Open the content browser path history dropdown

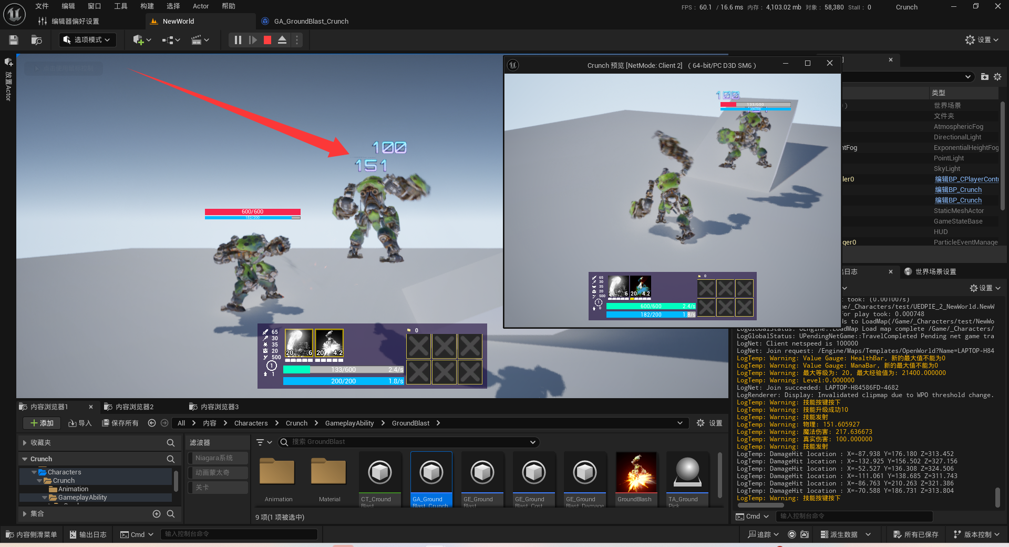679,423
